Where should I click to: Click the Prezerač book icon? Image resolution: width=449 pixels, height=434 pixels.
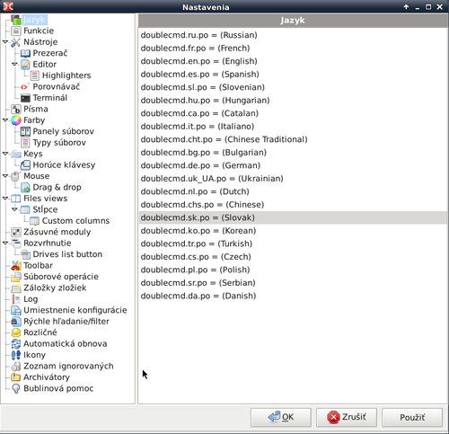tap(25, 53)
